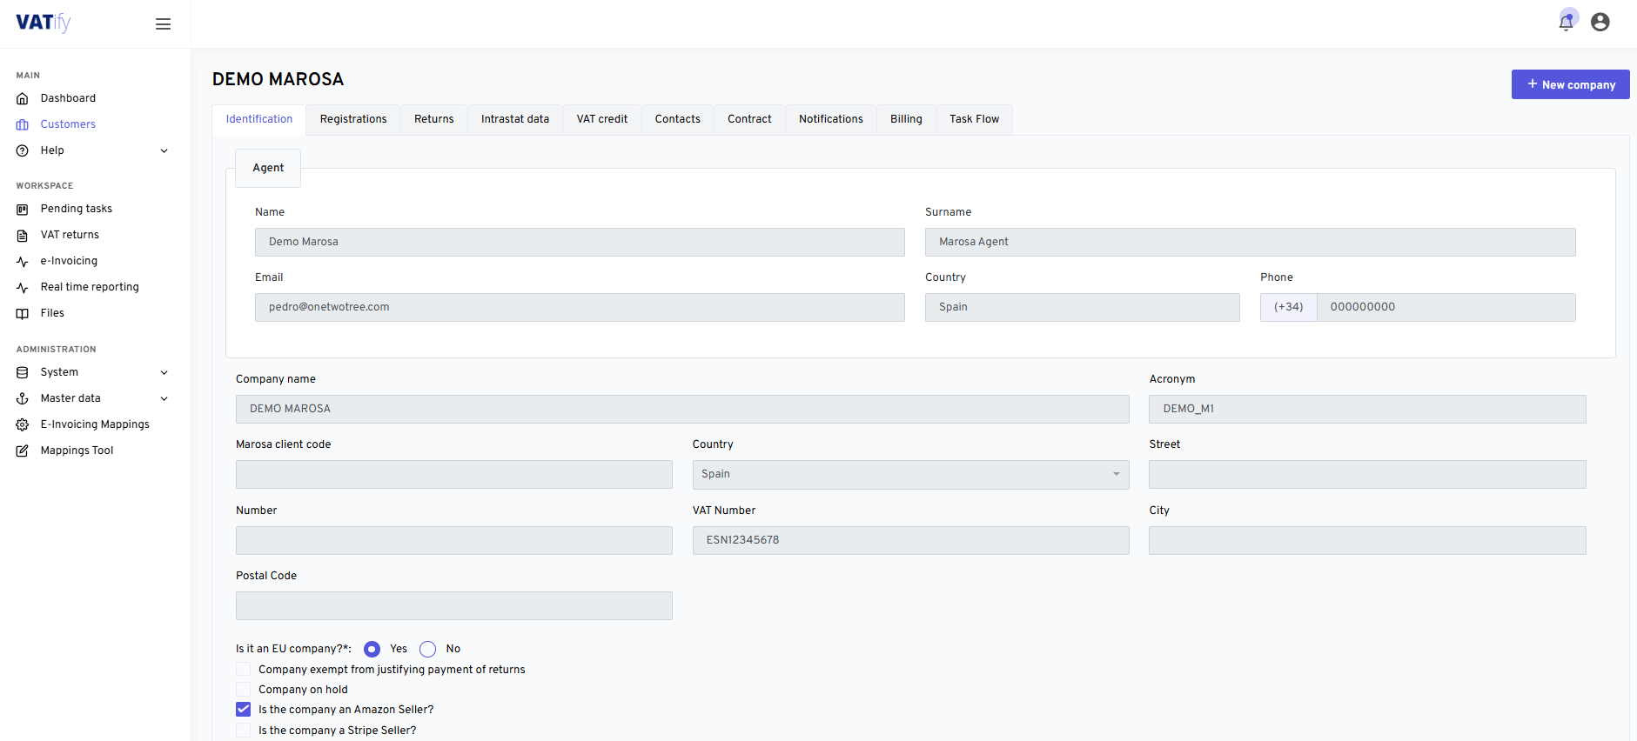The width and height of the screenshot is (1637, 741).
Task: Expand the System submenu chevron
Action: coord(164,373)
